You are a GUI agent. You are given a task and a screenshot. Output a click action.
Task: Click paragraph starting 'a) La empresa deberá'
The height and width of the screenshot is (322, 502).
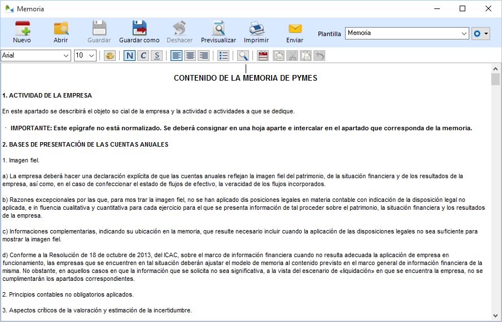[x=233, y=180]
